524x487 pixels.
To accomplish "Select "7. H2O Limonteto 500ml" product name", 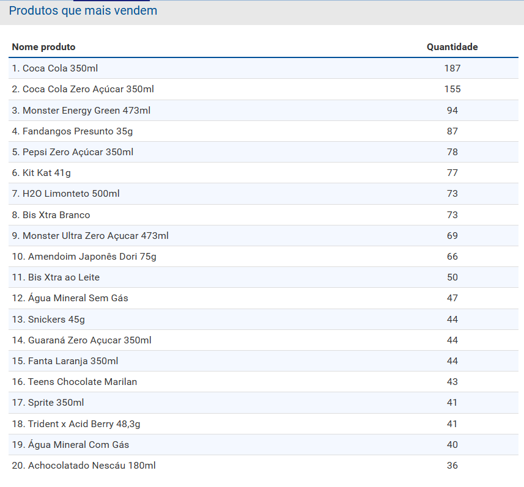I will [66, 194].
